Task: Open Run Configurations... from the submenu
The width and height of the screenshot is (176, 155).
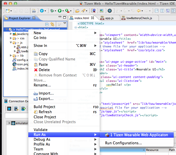Action: click(137, 143)
